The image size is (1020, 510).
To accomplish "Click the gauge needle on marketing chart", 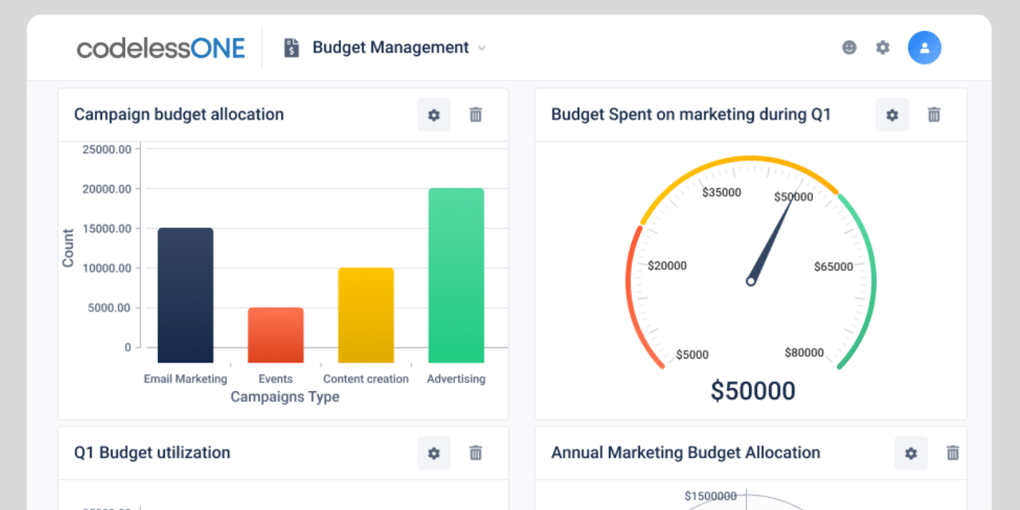I will 770,241.
